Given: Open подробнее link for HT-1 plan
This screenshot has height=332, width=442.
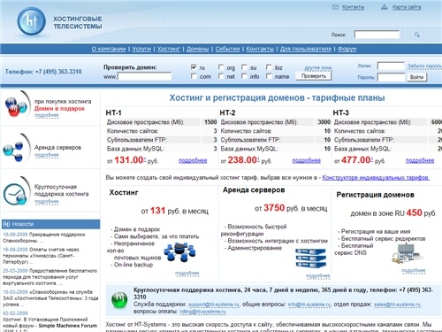Looking at the screenshot, I should click(193, 160).
